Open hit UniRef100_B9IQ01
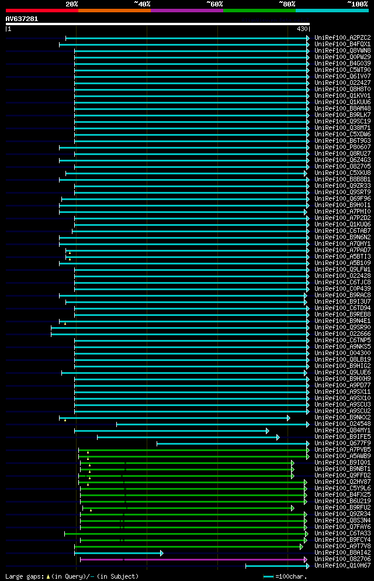Screen dimensions: 374x581 click(x=342, y=463)
